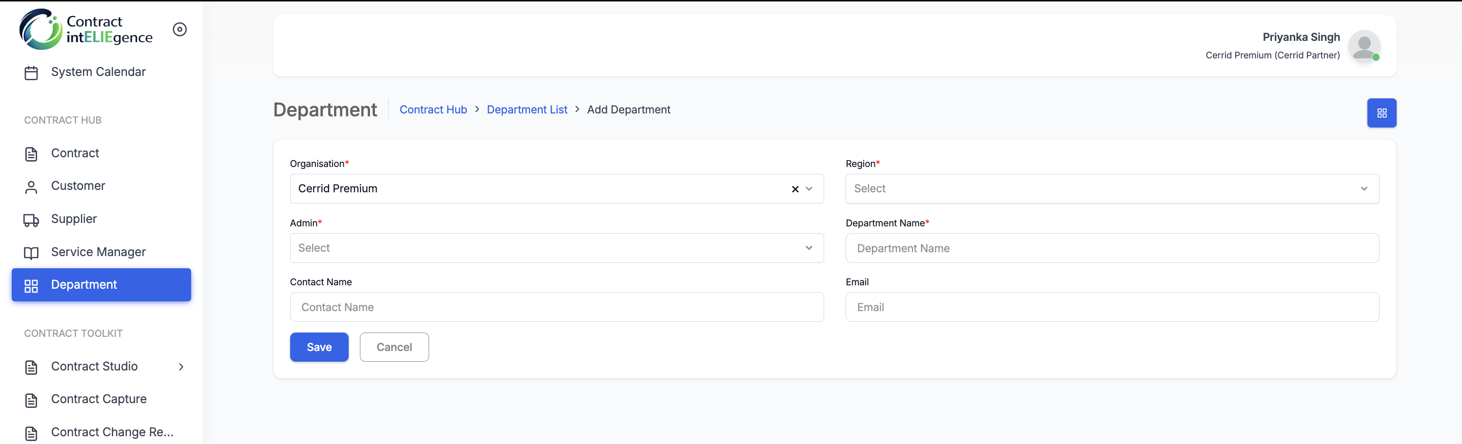Open the Admin Select dropdown
The image size is (1462, 444).
click(x=556, y=247)
